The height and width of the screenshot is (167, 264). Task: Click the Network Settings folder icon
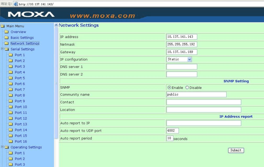tap(6, 43)
